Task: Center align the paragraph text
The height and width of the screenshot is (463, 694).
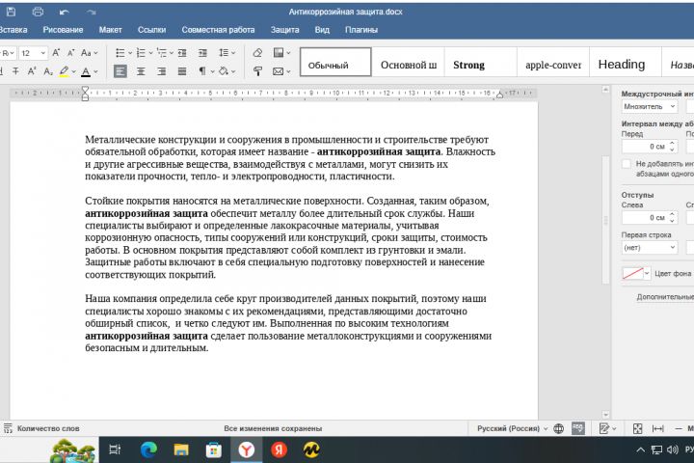Action: coord(141,71)
